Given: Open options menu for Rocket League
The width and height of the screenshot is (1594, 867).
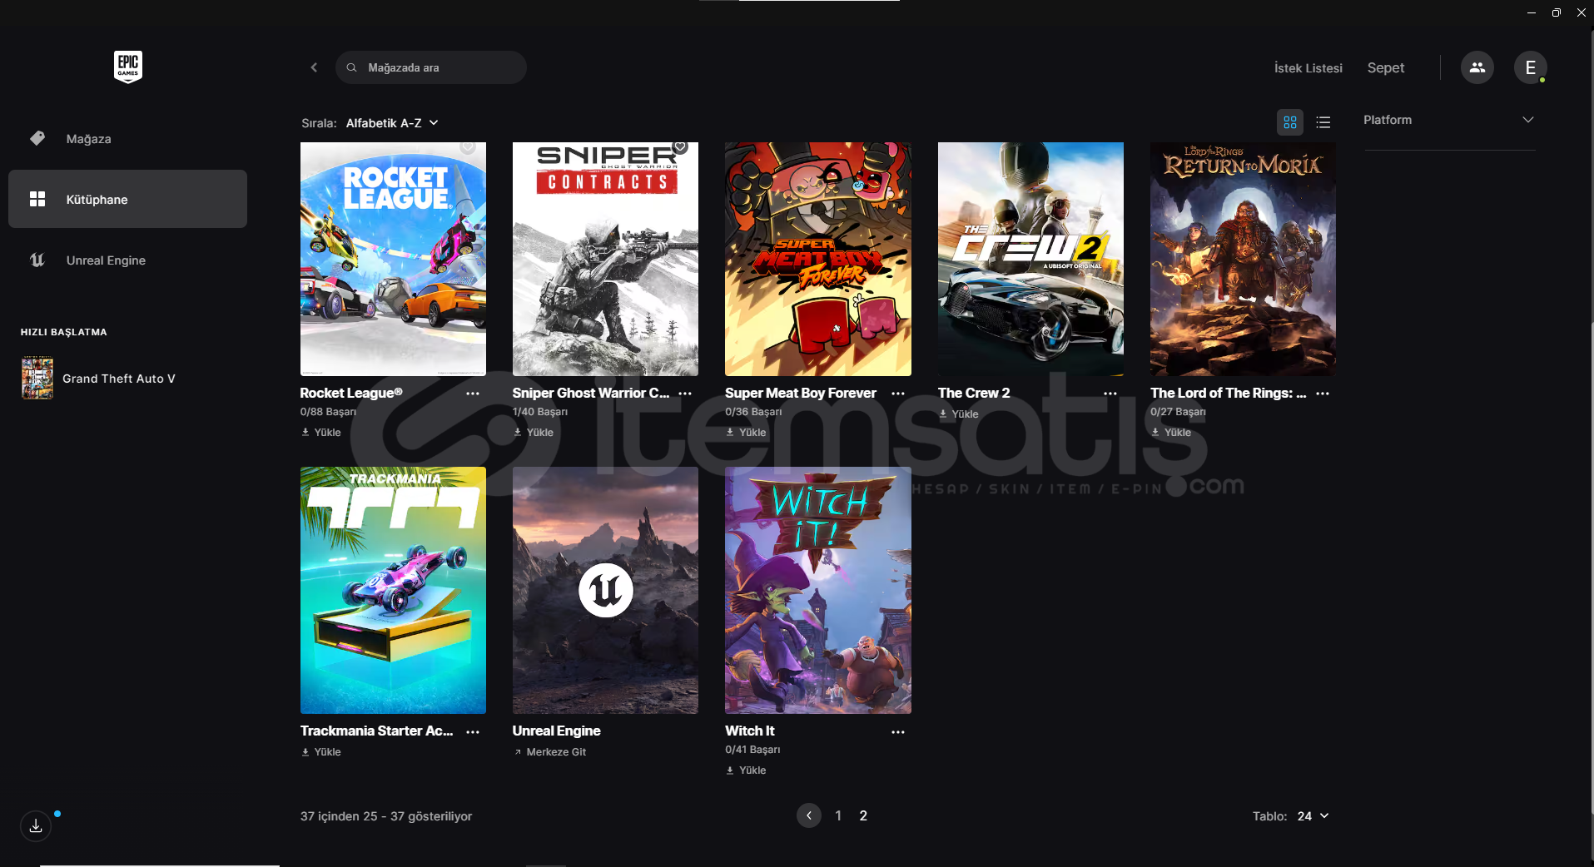Looking at the screenshot, I should coord(473,394).
